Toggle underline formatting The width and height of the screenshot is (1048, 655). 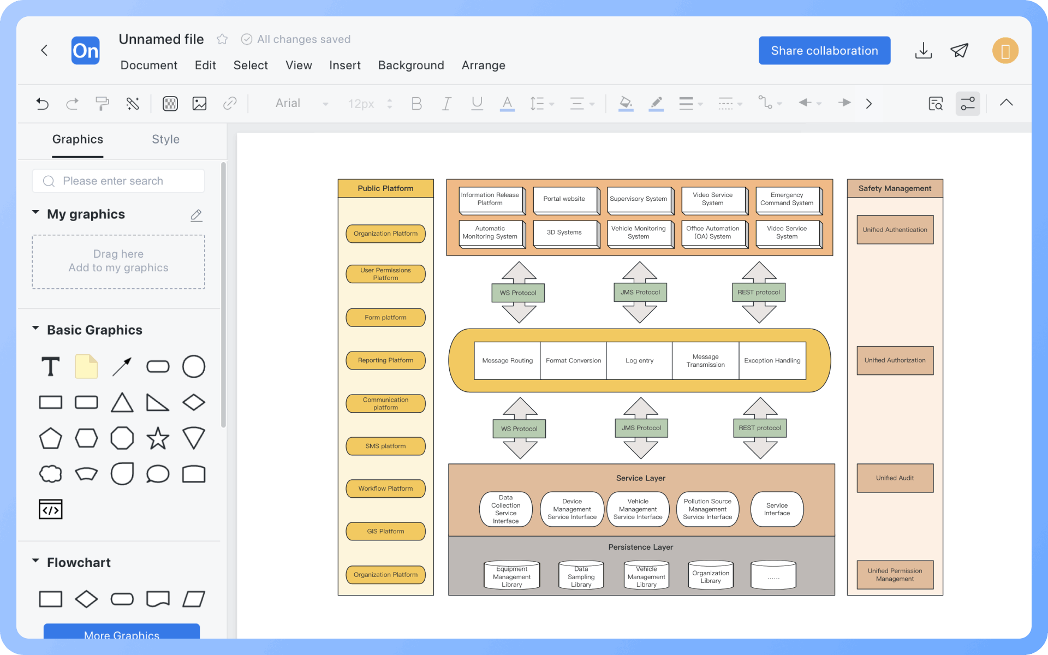(x=477, y=103)
